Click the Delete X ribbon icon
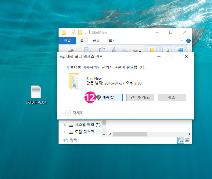Screen dimensions: 212x179 click(x=135, y=51)
